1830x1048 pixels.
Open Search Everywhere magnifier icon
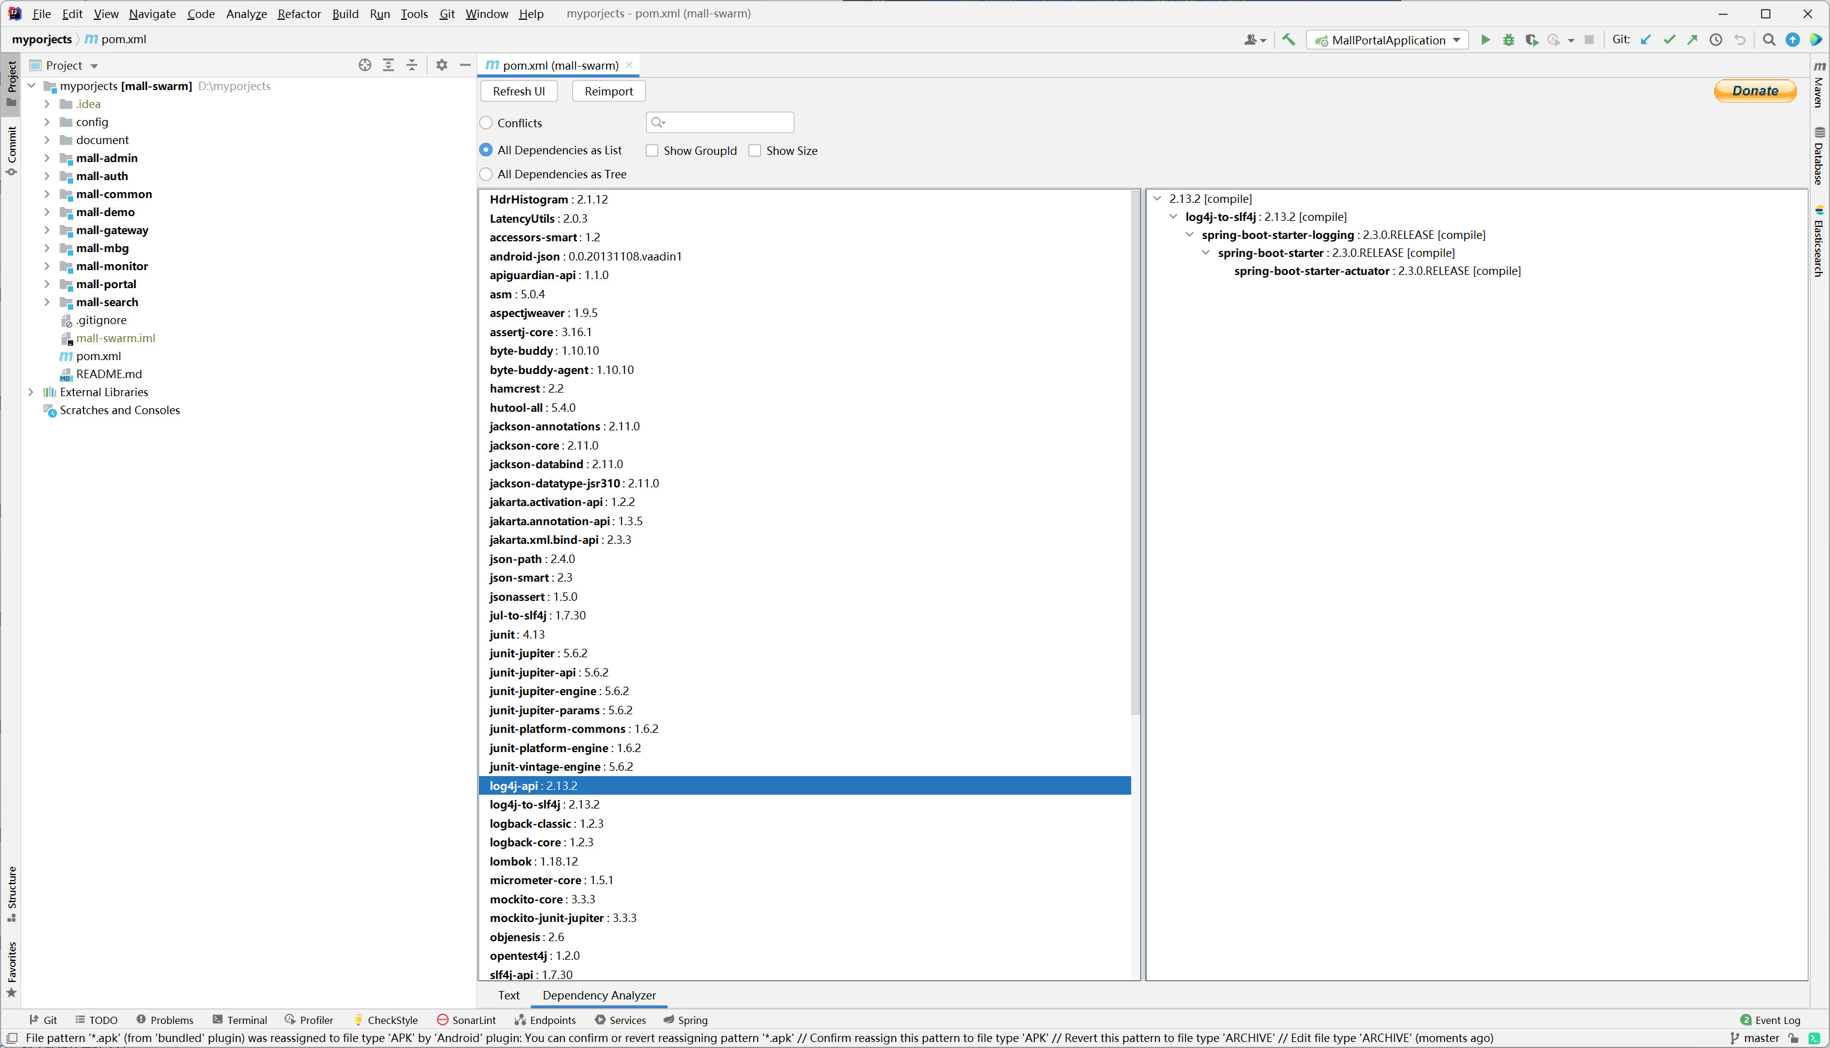click(1769, 40)
